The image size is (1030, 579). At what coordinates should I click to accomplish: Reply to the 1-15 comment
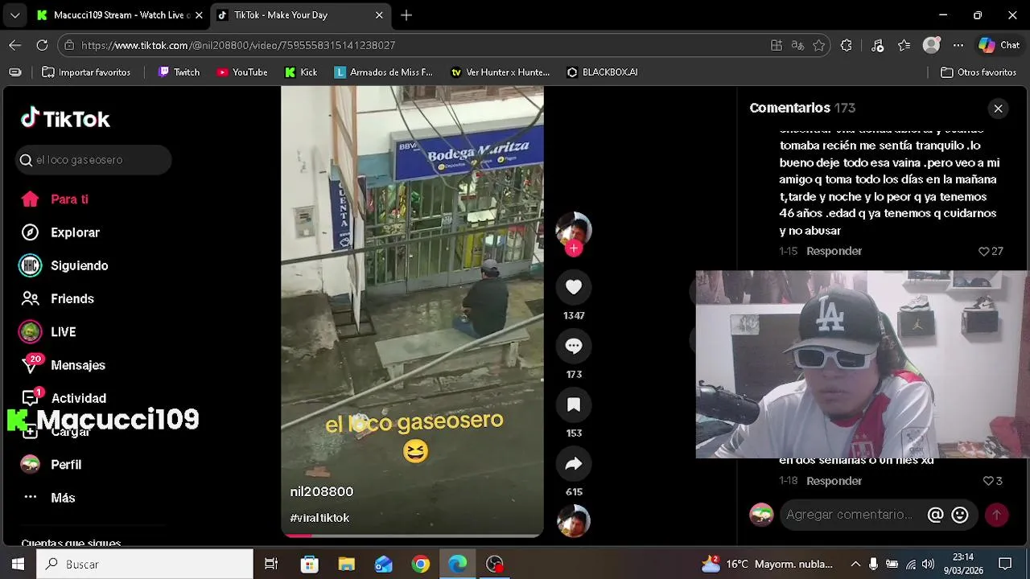coord(834,251)
